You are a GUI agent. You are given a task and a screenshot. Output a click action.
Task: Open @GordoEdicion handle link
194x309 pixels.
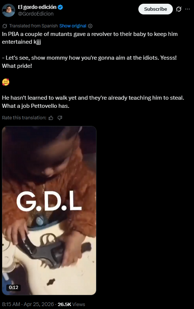pos(36,14)
